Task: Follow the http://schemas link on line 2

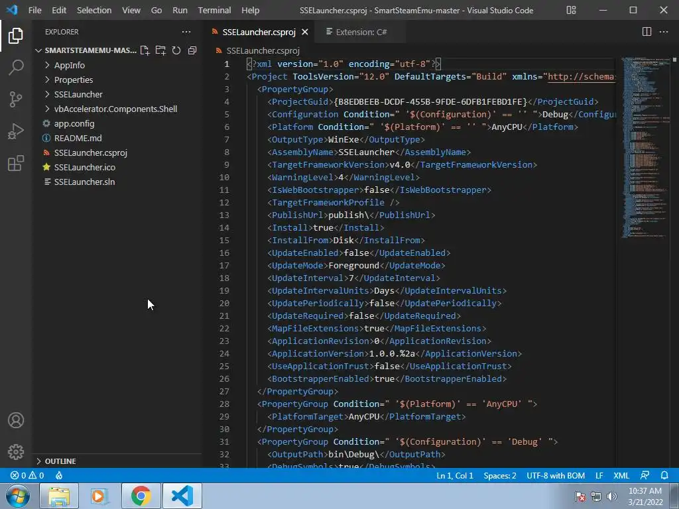Action: tap(581, 77)
